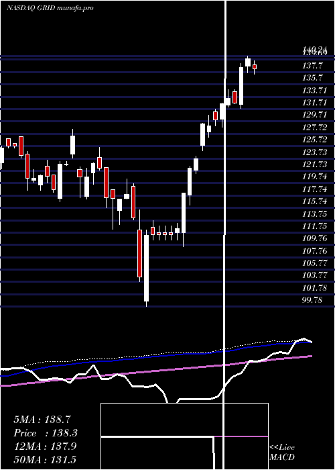Click the Price : 138.3 readout
The height and width of the screenshot is (470, 335).
point(45,433)
